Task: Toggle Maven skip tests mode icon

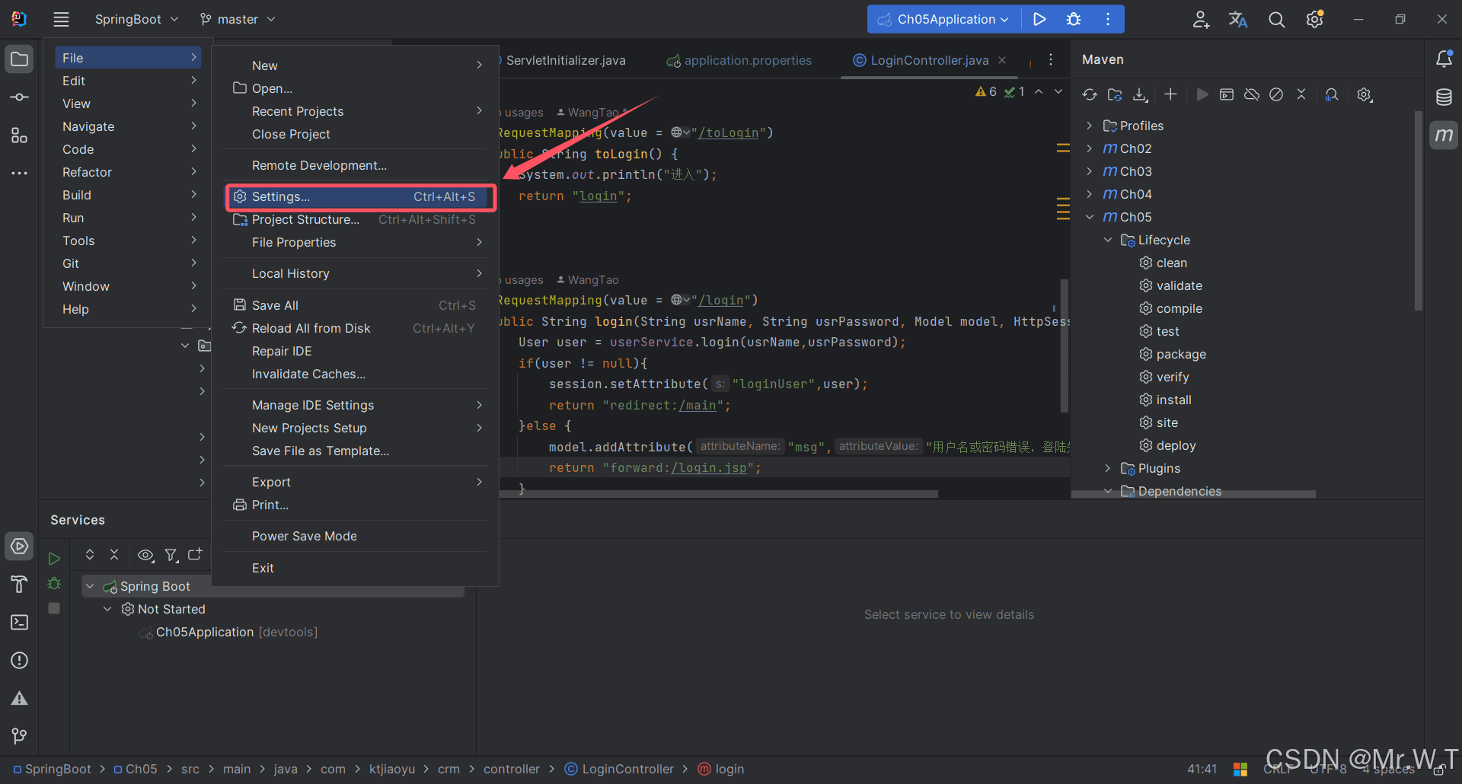Action: 1277,94
